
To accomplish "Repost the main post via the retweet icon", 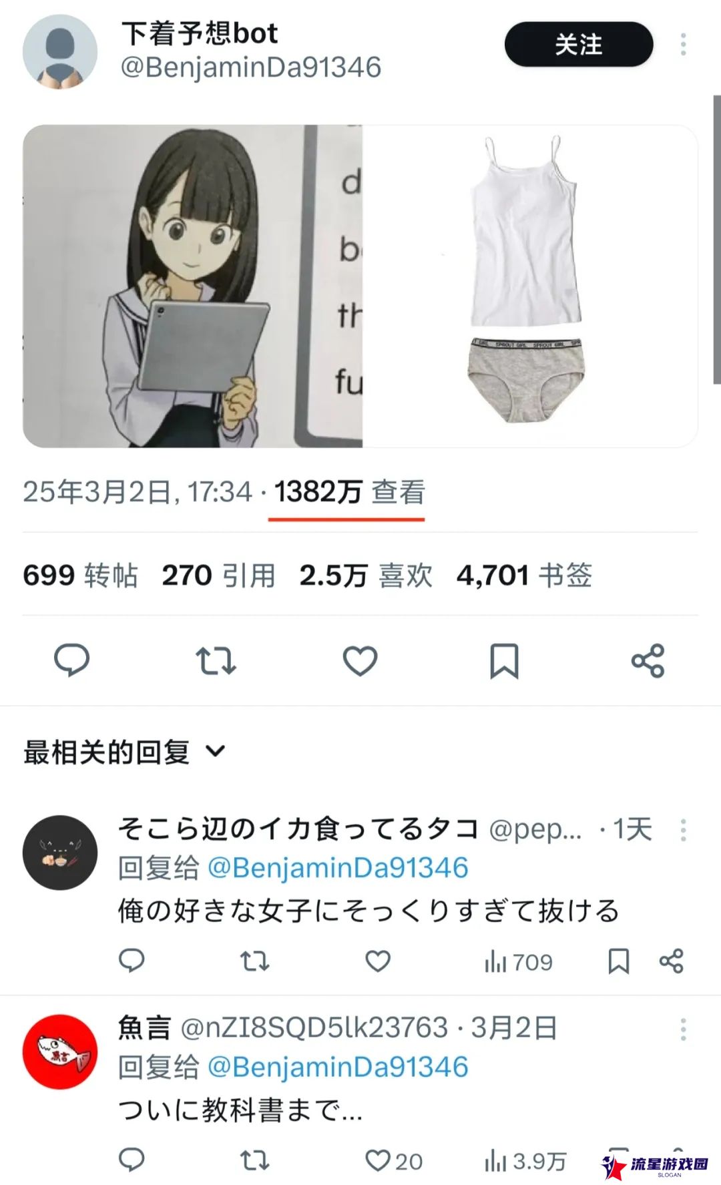I will (x=216, y=660).
